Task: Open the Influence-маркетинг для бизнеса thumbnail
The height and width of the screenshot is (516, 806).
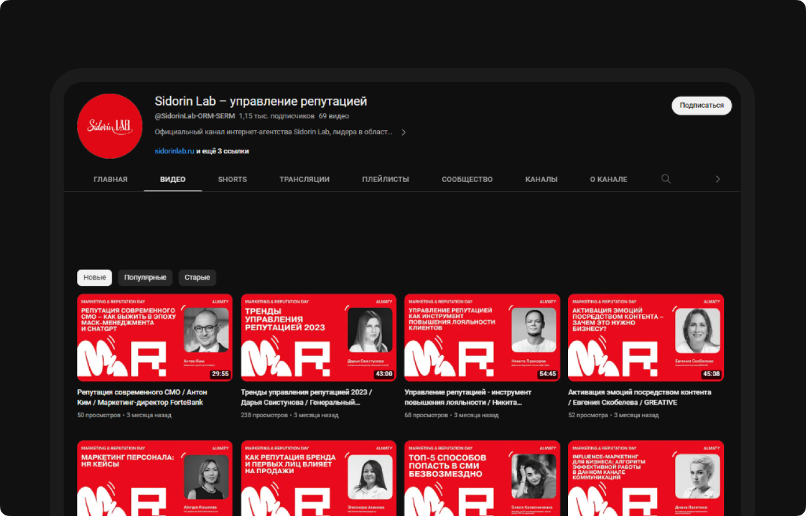Action: pyautogui.click(x=646, y=478)
